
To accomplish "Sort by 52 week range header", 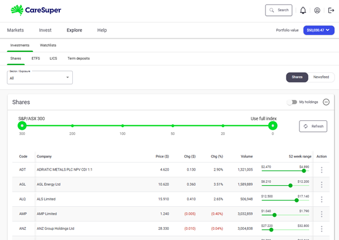I will tap(300, 156).
